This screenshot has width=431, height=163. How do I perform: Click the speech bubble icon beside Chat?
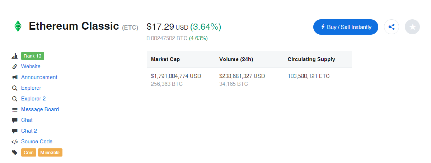pos(15,120)
